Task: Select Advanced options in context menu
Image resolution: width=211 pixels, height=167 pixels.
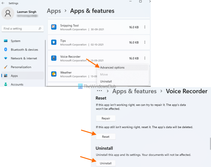Action: point(123,68)
